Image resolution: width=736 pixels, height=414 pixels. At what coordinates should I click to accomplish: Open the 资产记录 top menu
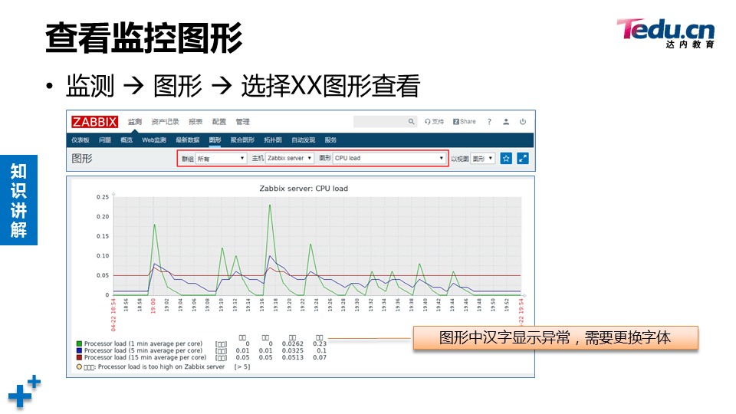(x=166, y=122)
